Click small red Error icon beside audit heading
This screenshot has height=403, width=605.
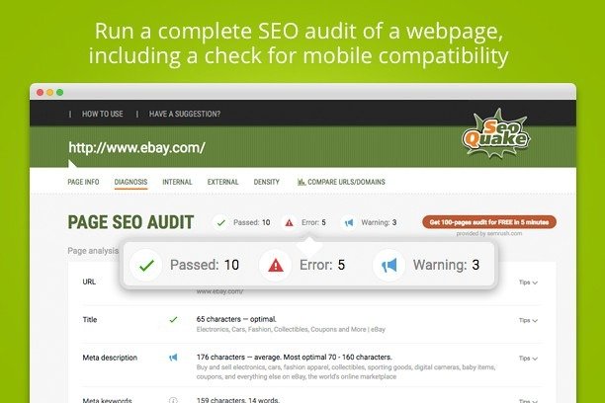click(x=289, y=222)
